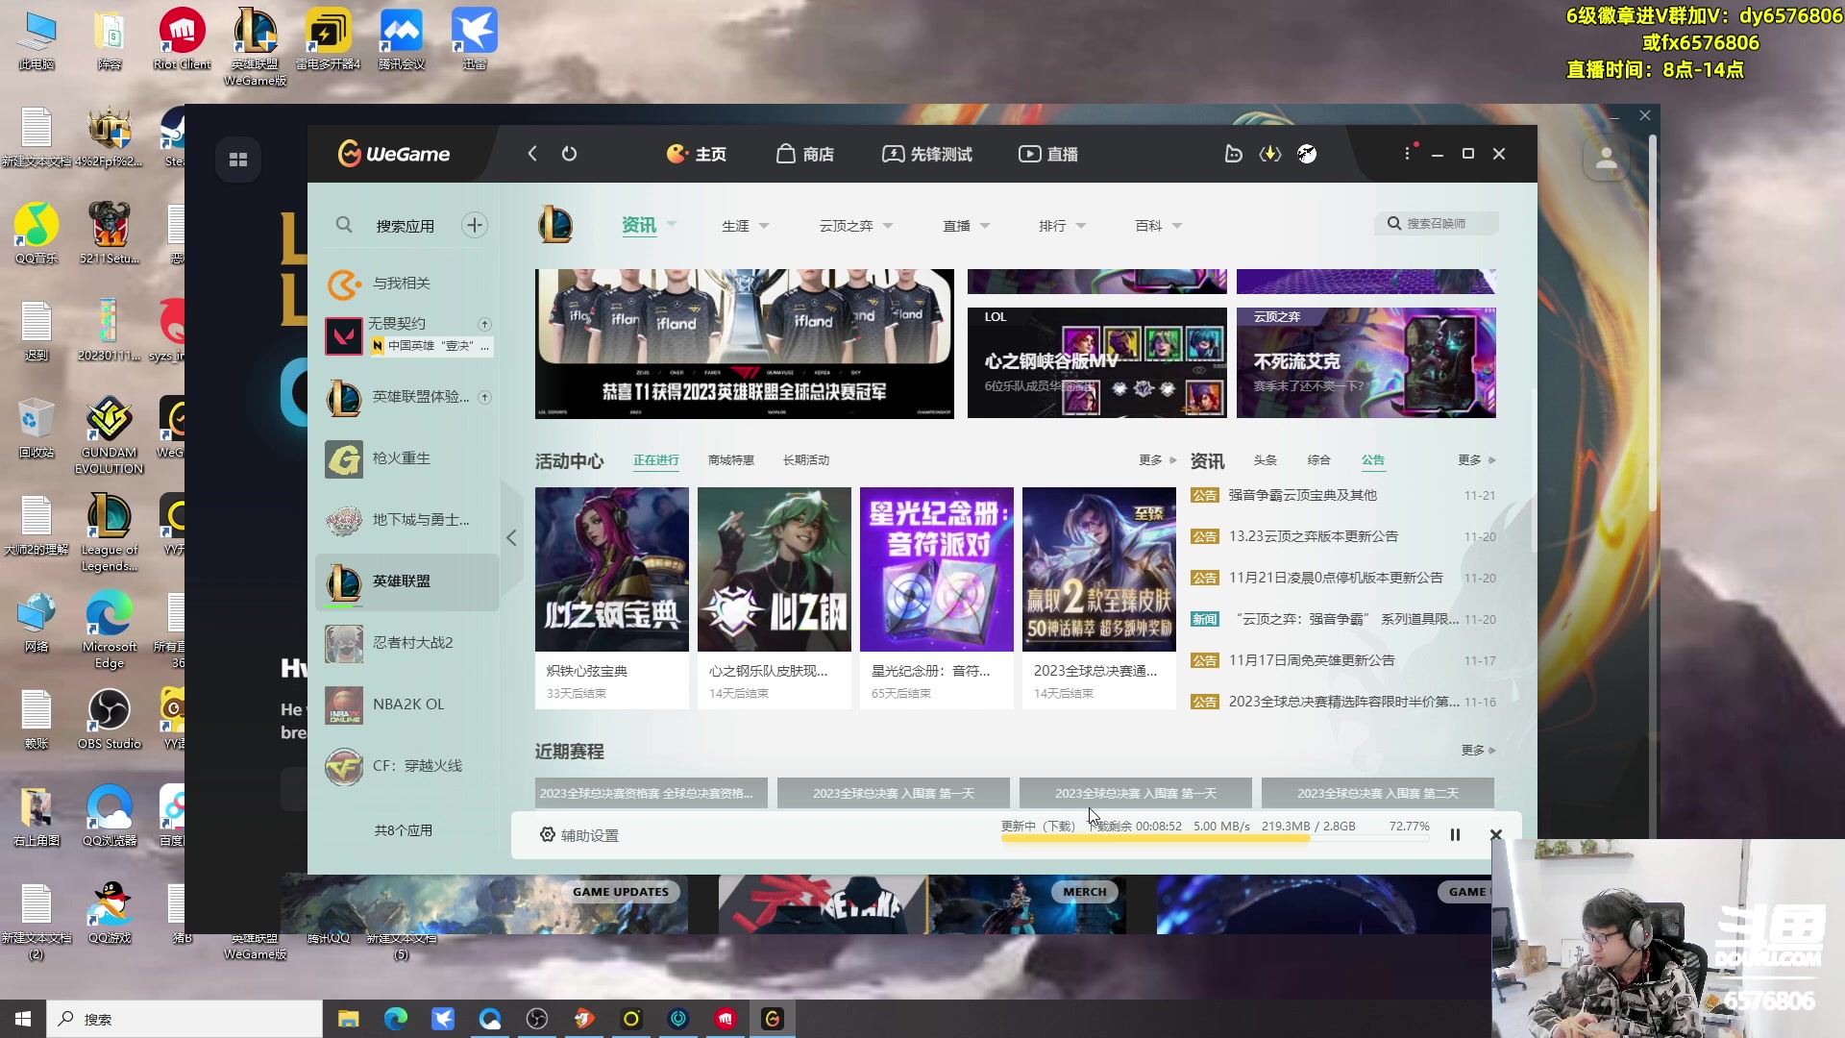Open announcement 强音争霸云顶宝典及其他
The width and height of the screenshot is (1845, 1038).
tap(1302, 496)
